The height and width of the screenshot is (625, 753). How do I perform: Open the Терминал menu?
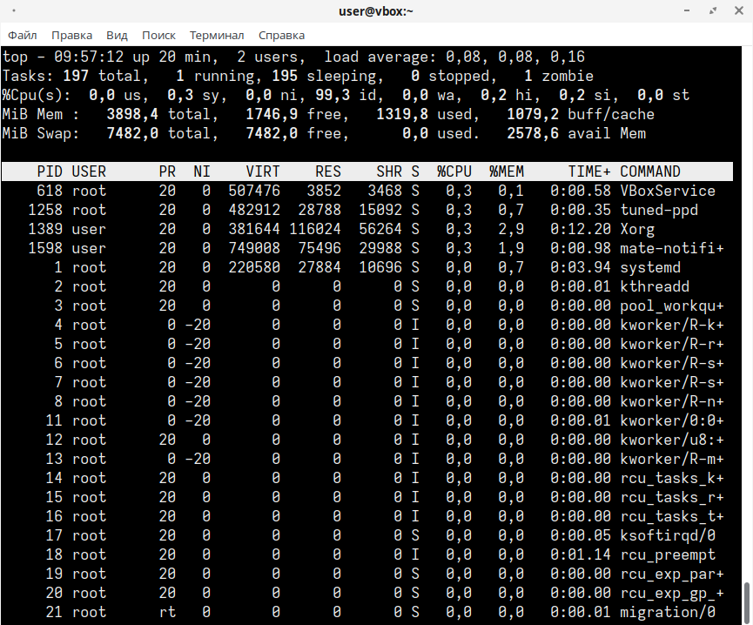(x=217, y=35)
